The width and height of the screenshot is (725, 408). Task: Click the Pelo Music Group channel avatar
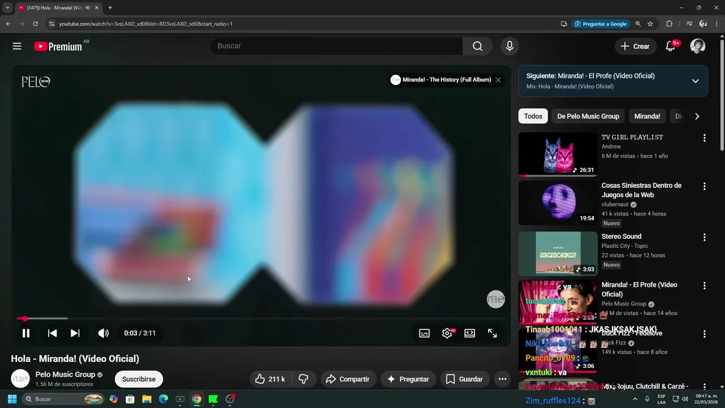[x=20, y=379]
